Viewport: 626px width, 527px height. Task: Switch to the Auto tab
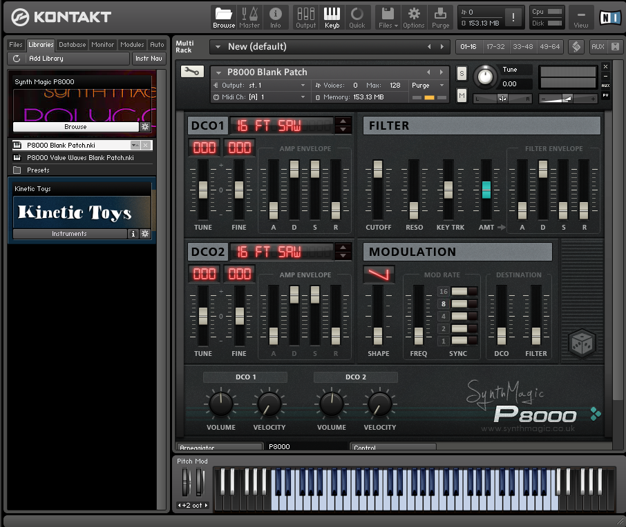click(x=157, y=45)
